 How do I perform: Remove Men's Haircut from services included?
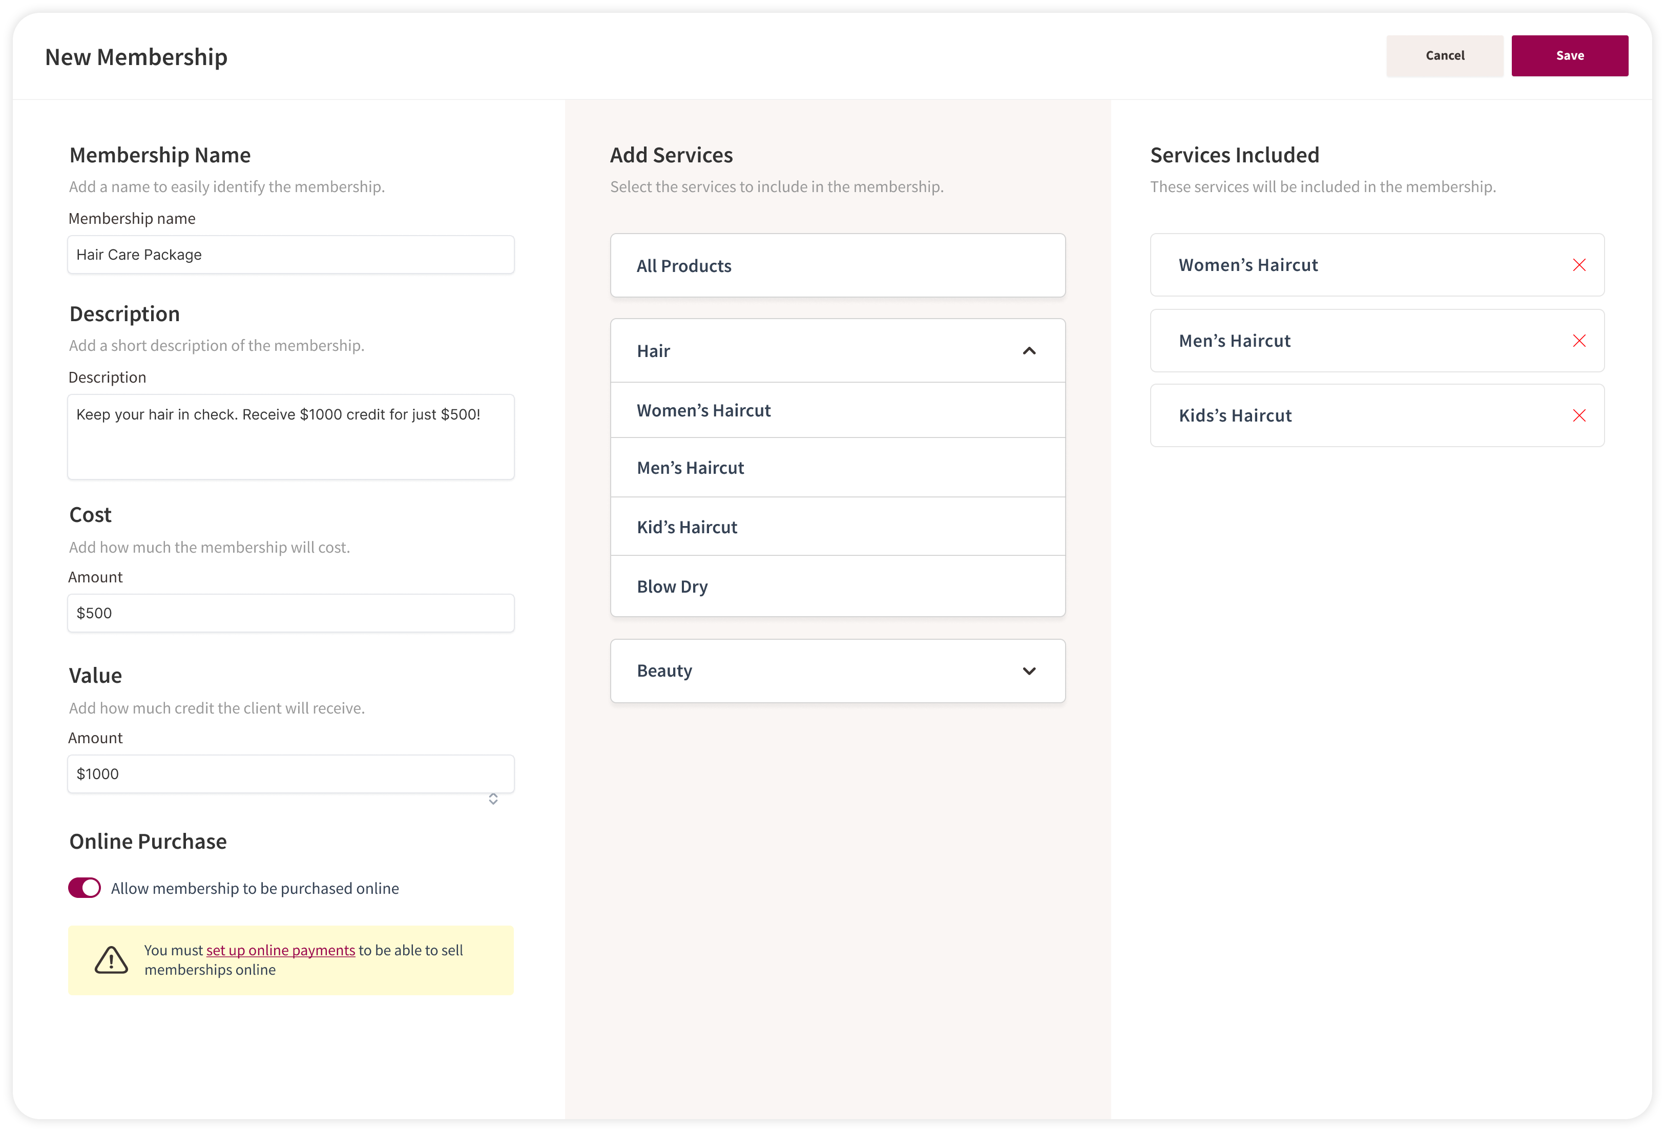tap(1578, 340)
